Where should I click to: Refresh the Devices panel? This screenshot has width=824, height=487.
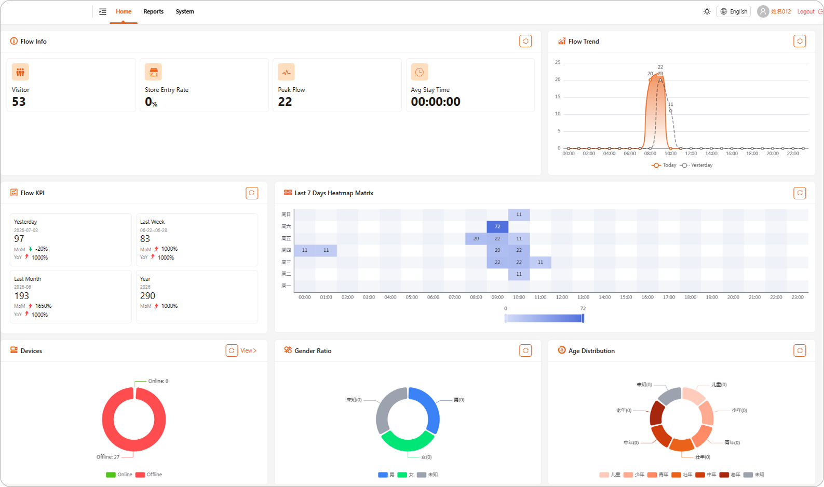(232, 350)
